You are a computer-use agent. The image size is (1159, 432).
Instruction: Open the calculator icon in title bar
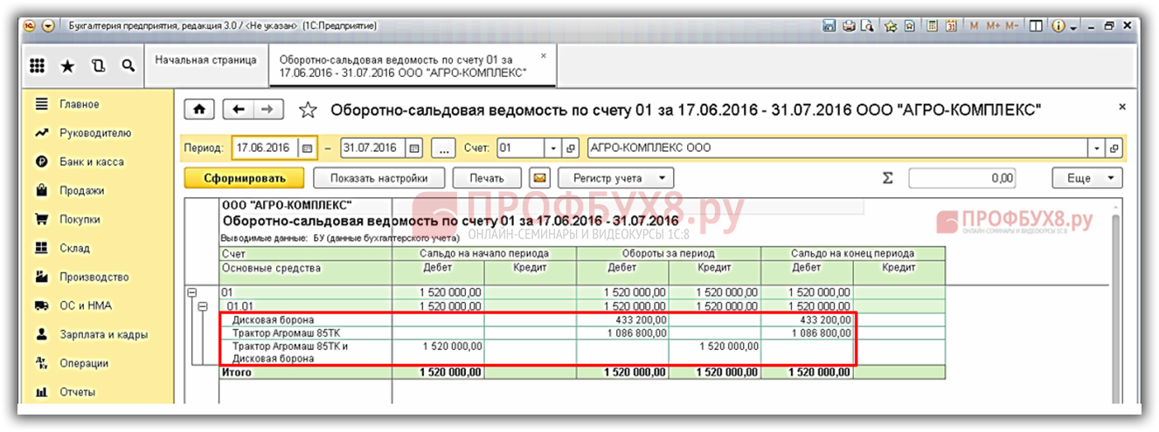[x=933, y=26]
